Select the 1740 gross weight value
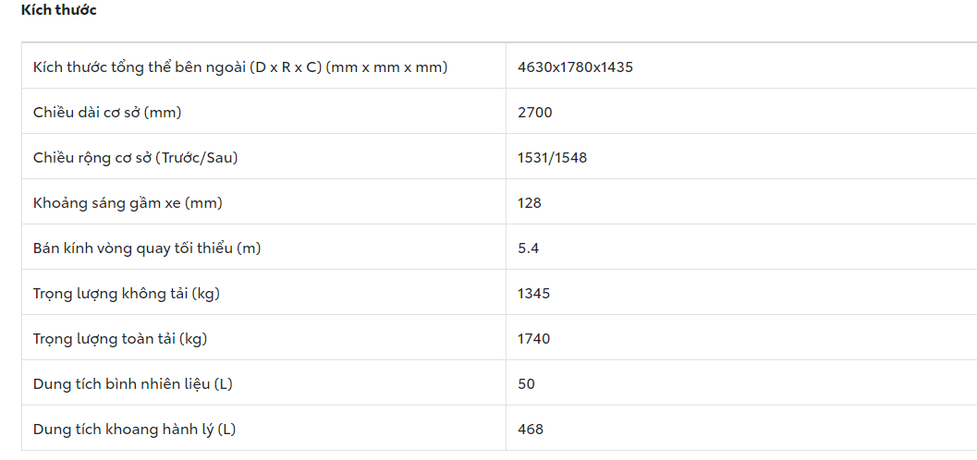This screenshot has height=460, width=977. click(533, 339)
